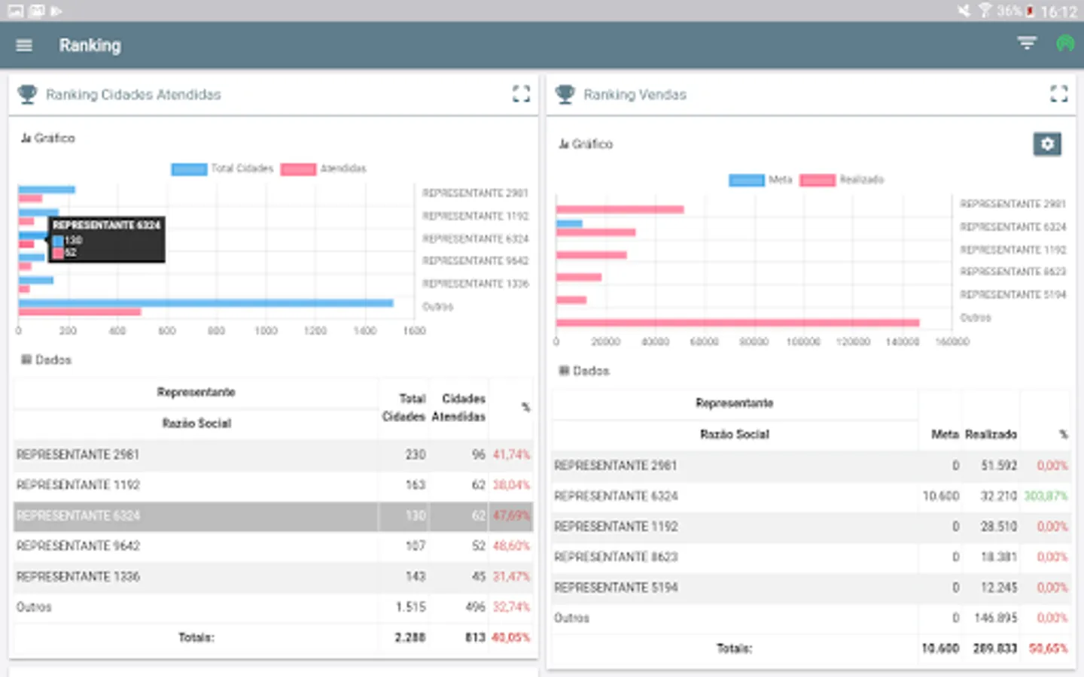Click table icon beside Dados in Ranking Vendas
Image resolution: width=1084 pixels, height=677 pixels.
564,371
